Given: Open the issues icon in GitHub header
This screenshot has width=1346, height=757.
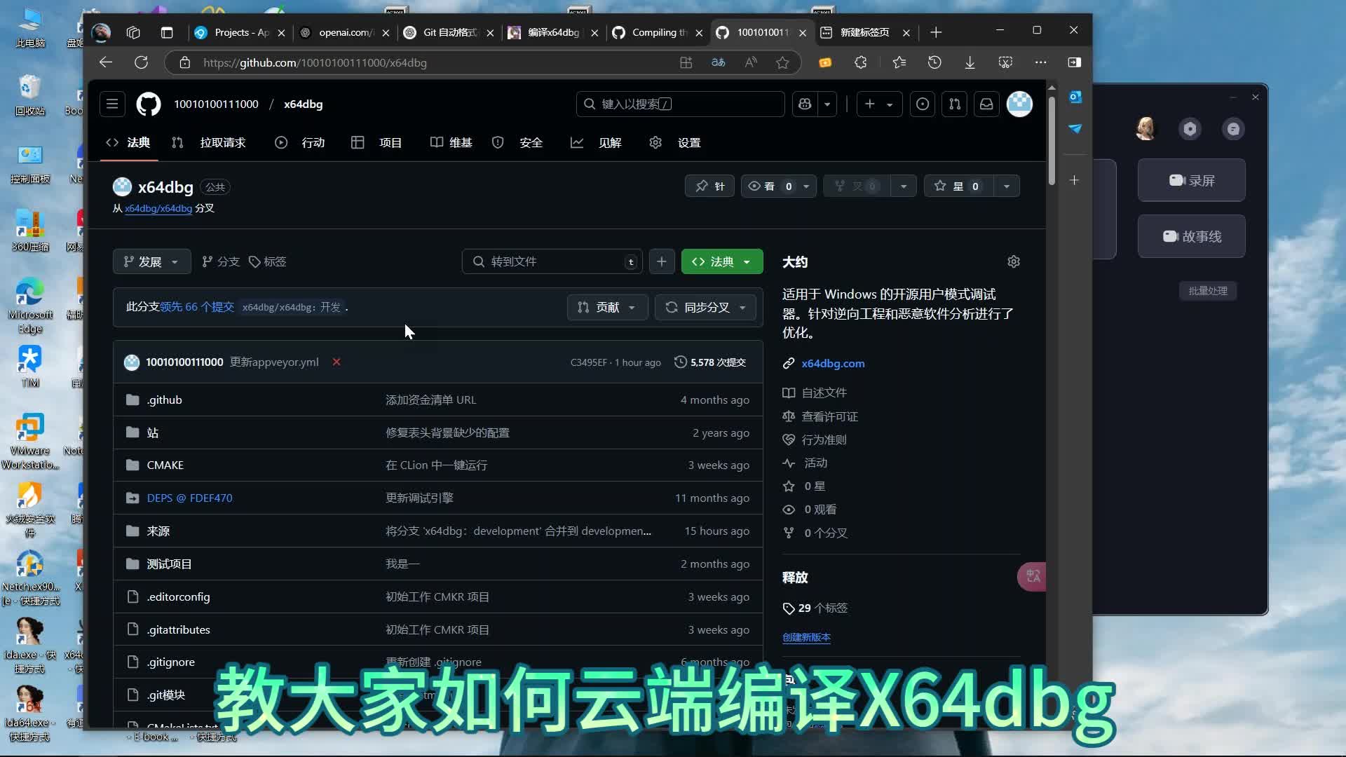Looking at the screenshot, I should pos(923,104).
